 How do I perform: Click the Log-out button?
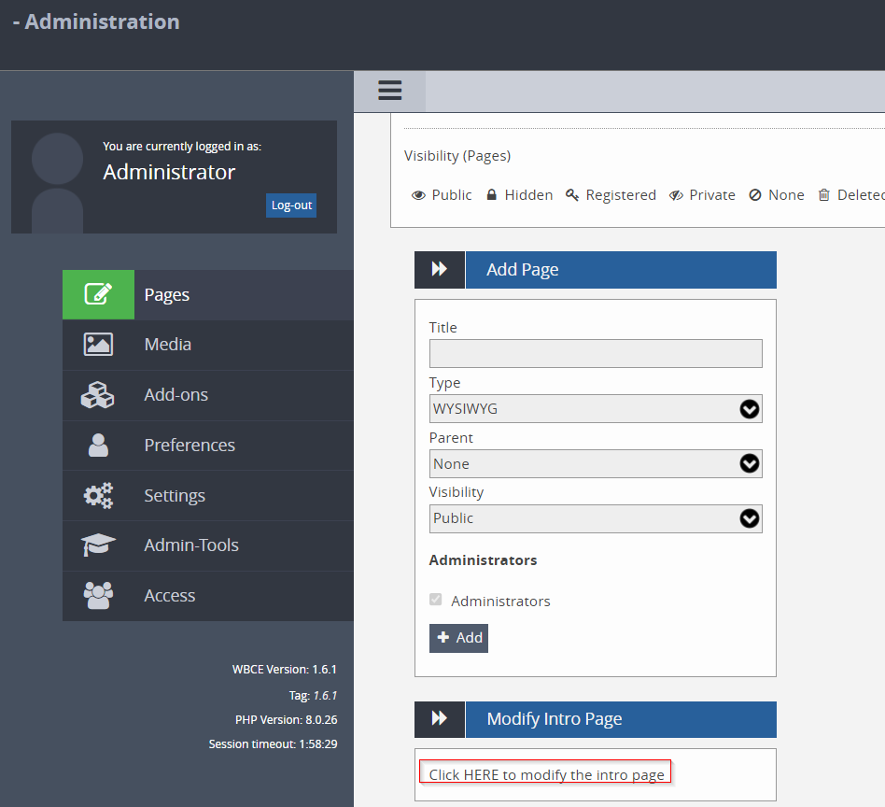291,205
